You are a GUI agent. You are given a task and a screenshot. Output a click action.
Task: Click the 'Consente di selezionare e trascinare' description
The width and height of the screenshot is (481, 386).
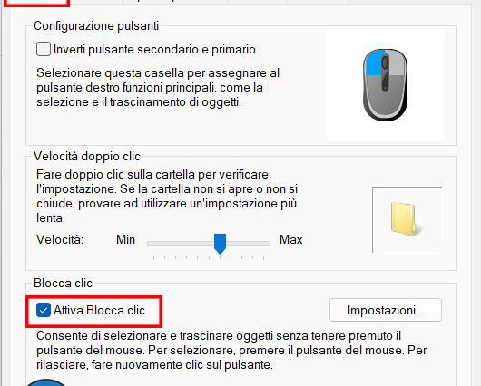231,350
